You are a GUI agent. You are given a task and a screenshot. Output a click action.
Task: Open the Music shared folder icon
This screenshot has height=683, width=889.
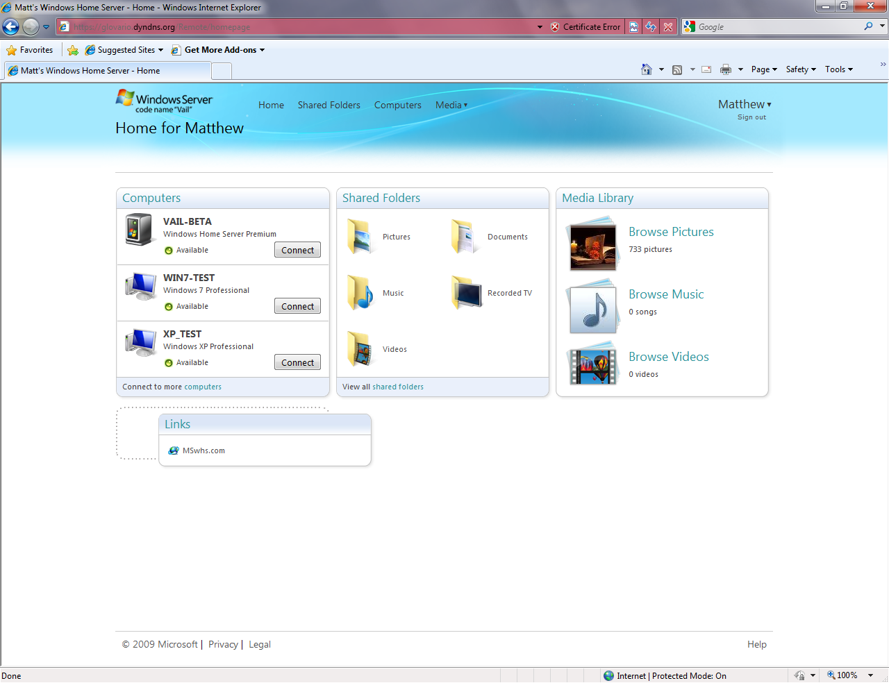pyautogui.click(x=361, y=293)
